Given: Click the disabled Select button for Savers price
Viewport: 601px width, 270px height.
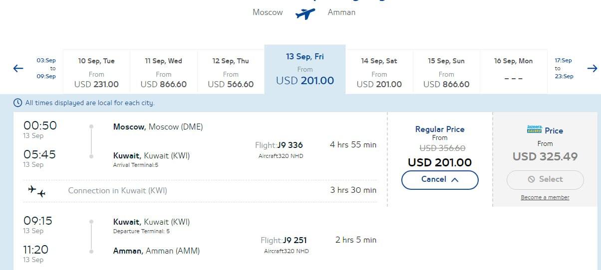Looking at the screenshot, I should (x=545, y=179).
